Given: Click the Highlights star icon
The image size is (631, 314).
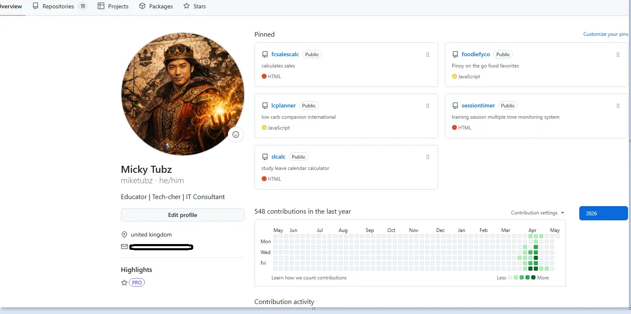Looking at the screenshot, I should click(x=124, y=282).
